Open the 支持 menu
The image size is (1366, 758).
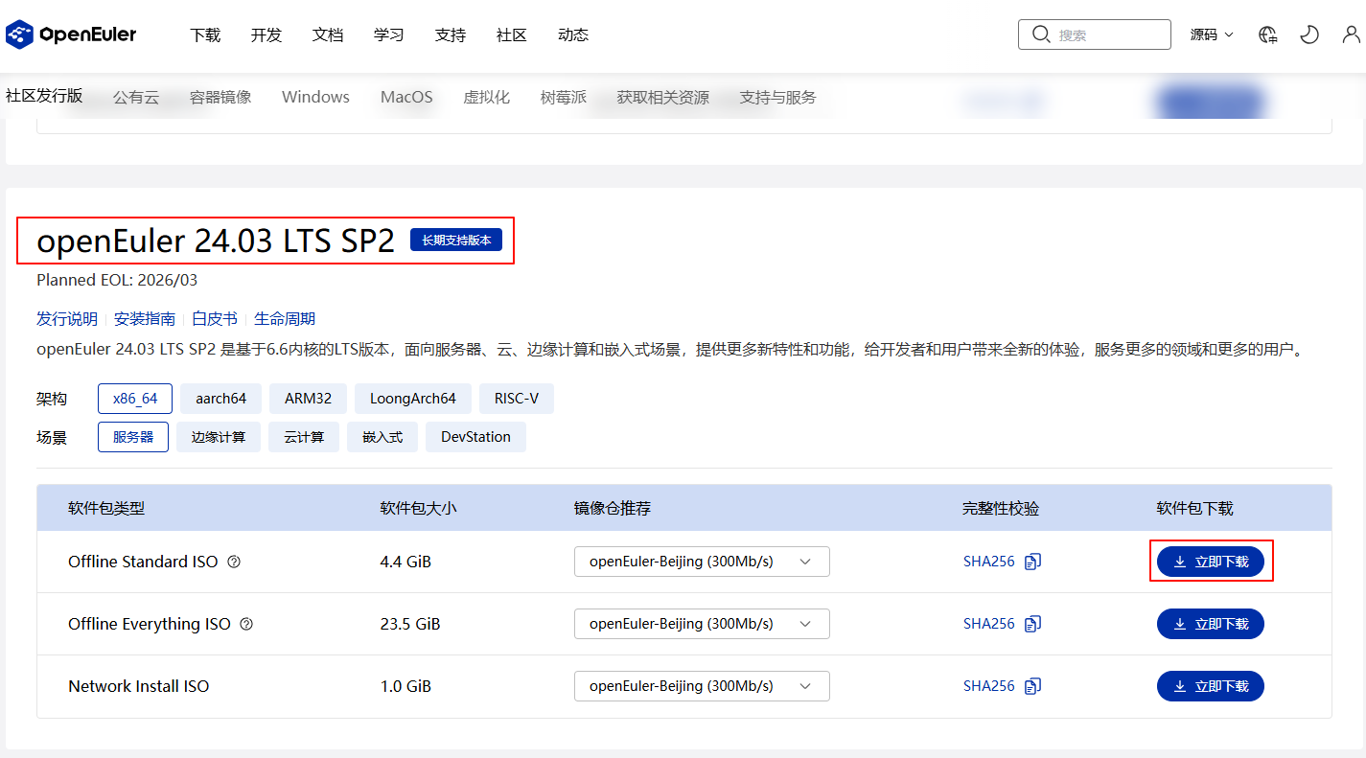[x=451, y=35]
